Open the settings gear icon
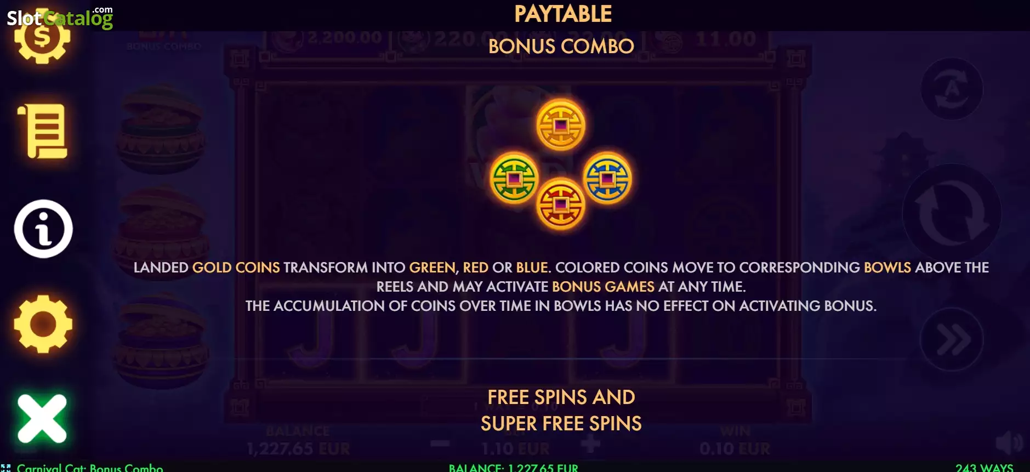Image resolution: width=1030 pixels, height=472 pixels. pyautogui.click(x=43, y=324)
